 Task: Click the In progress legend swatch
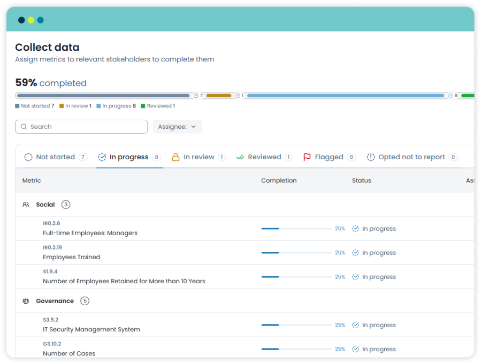[98, 106]
